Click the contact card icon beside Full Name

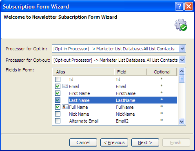click(65, 107)
